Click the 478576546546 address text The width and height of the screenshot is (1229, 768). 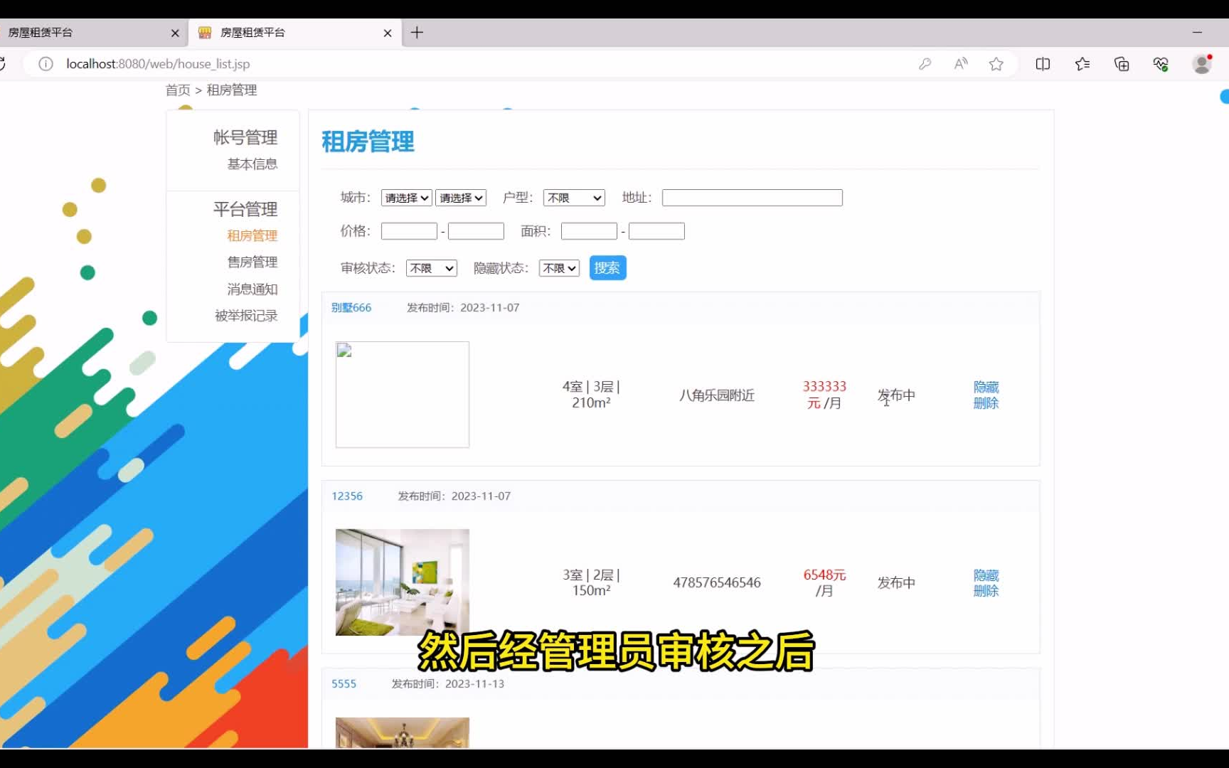tap(717, 583)
